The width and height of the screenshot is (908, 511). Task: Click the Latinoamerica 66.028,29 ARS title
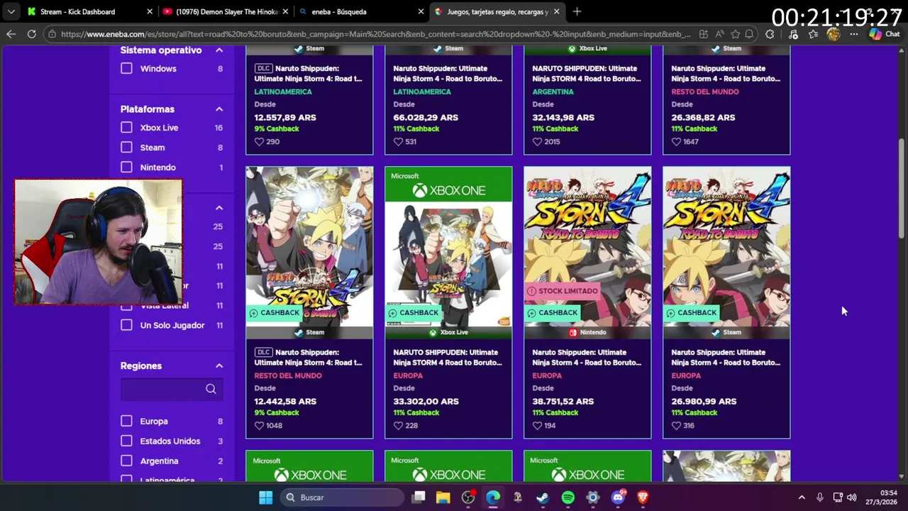[x=446, y=73]
